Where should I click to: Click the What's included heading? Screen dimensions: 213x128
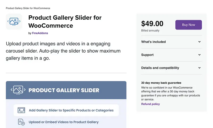153,42
